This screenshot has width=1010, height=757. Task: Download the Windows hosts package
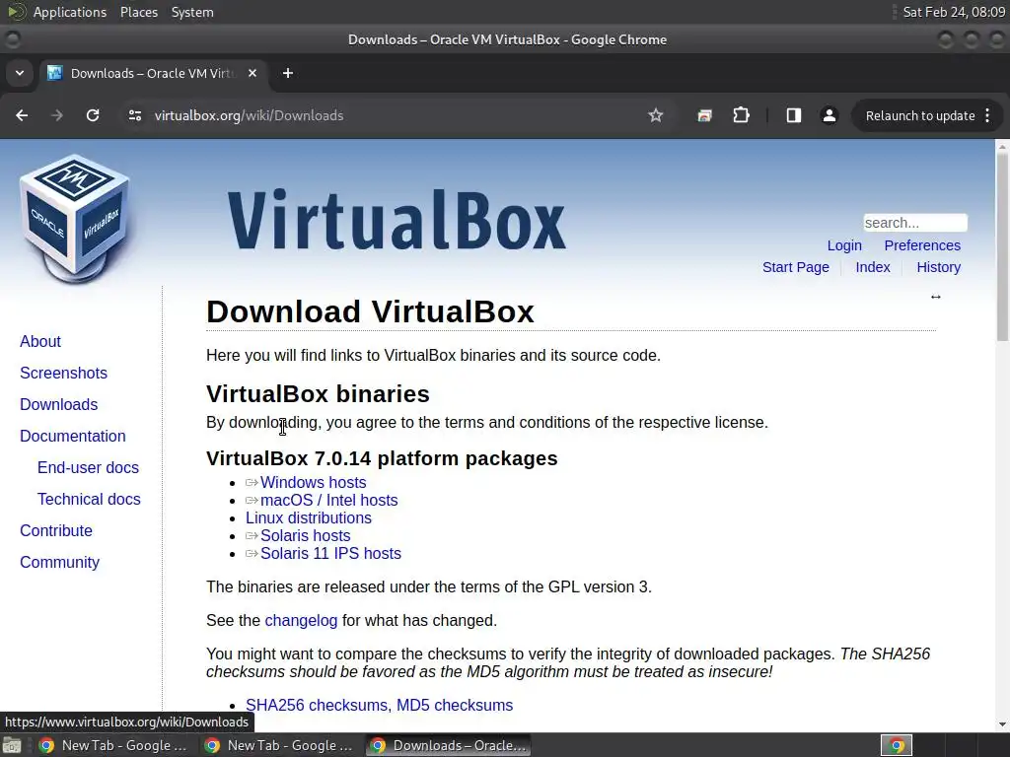pyautogui.click(x=313, y=482)
